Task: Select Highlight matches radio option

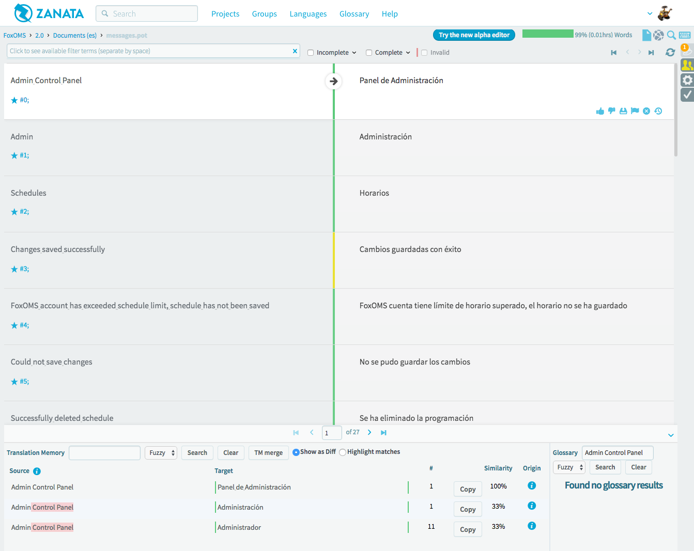Action: [x=343, y=452]
